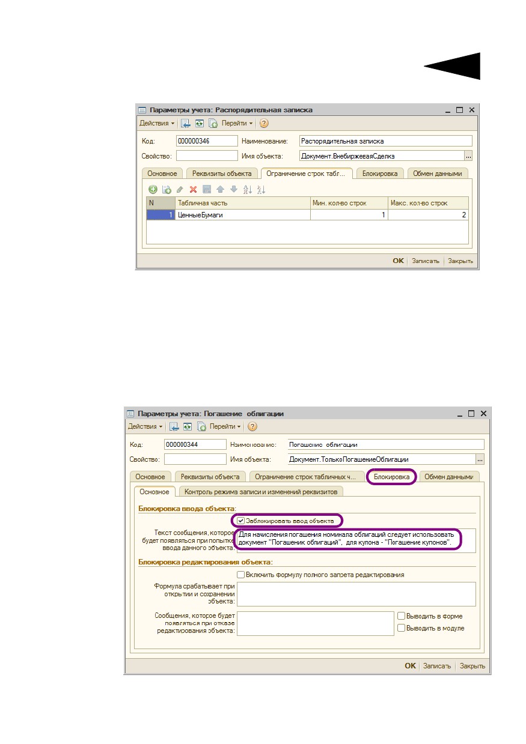This screenshot has height=744, width=526.
Task: Check the Выводить в форме checkbox
Action: [401, 616]
